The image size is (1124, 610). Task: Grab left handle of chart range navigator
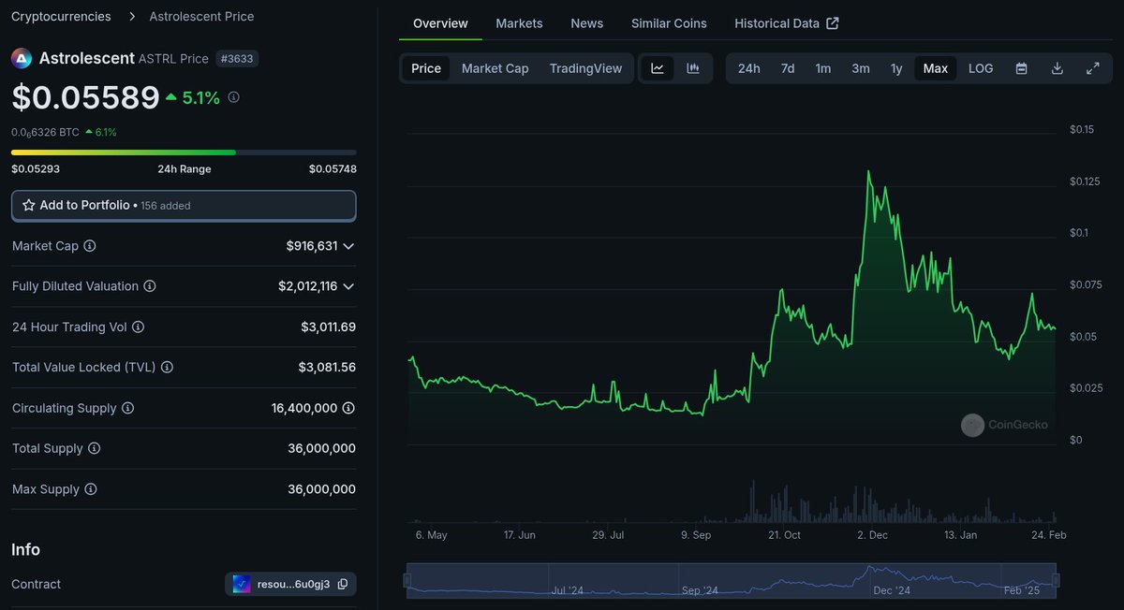click(407, 580)
